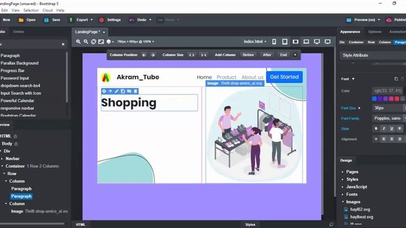This screenshot has width=406, height=228.
Task: Duplicate the selected paragraph
Action: (123, 91)
